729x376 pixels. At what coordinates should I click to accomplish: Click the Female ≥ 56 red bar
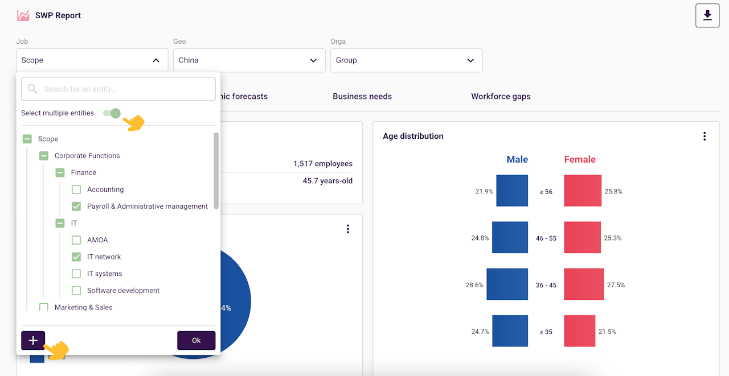tap(583, 191)
